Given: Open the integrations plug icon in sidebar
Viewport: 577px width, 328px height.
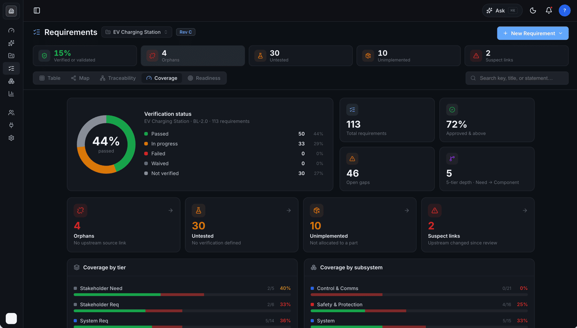Looking at the screenshot, I should coord(11,125).
